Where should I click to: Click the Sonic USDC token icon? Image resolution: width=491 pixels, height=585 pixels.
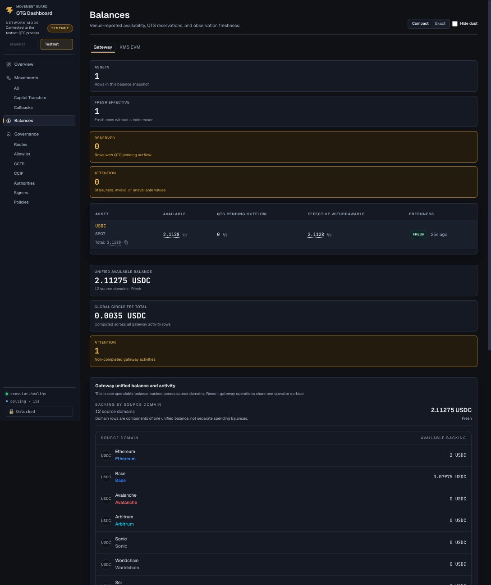[106, 542]
